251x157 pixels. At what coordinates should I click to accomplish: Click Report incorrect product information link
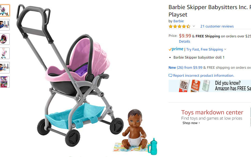pyautogui.click(x=203, y=75)
